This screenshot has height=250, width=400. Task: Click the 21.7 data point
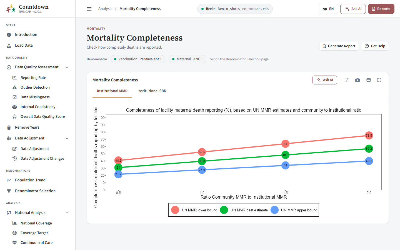(x=118, y=174)
